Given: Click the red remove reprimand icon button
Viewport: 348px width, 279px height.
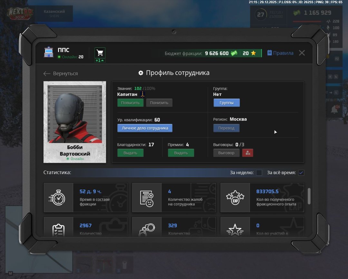Looking at the screenshot, I should click(x=248, y=153).
